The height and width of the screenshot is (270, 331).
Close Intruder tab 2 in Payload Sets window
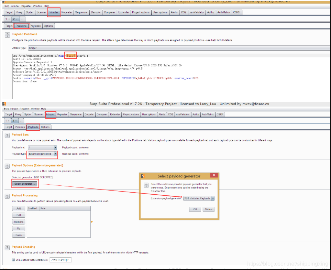click(x=16, y=121)
